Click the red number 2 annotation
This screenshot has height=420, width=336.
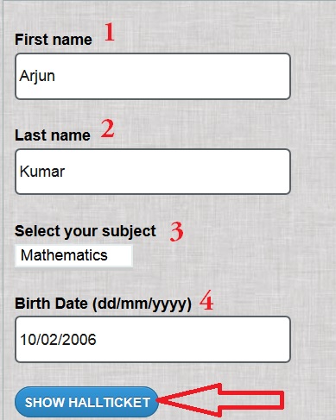(108, 129)
